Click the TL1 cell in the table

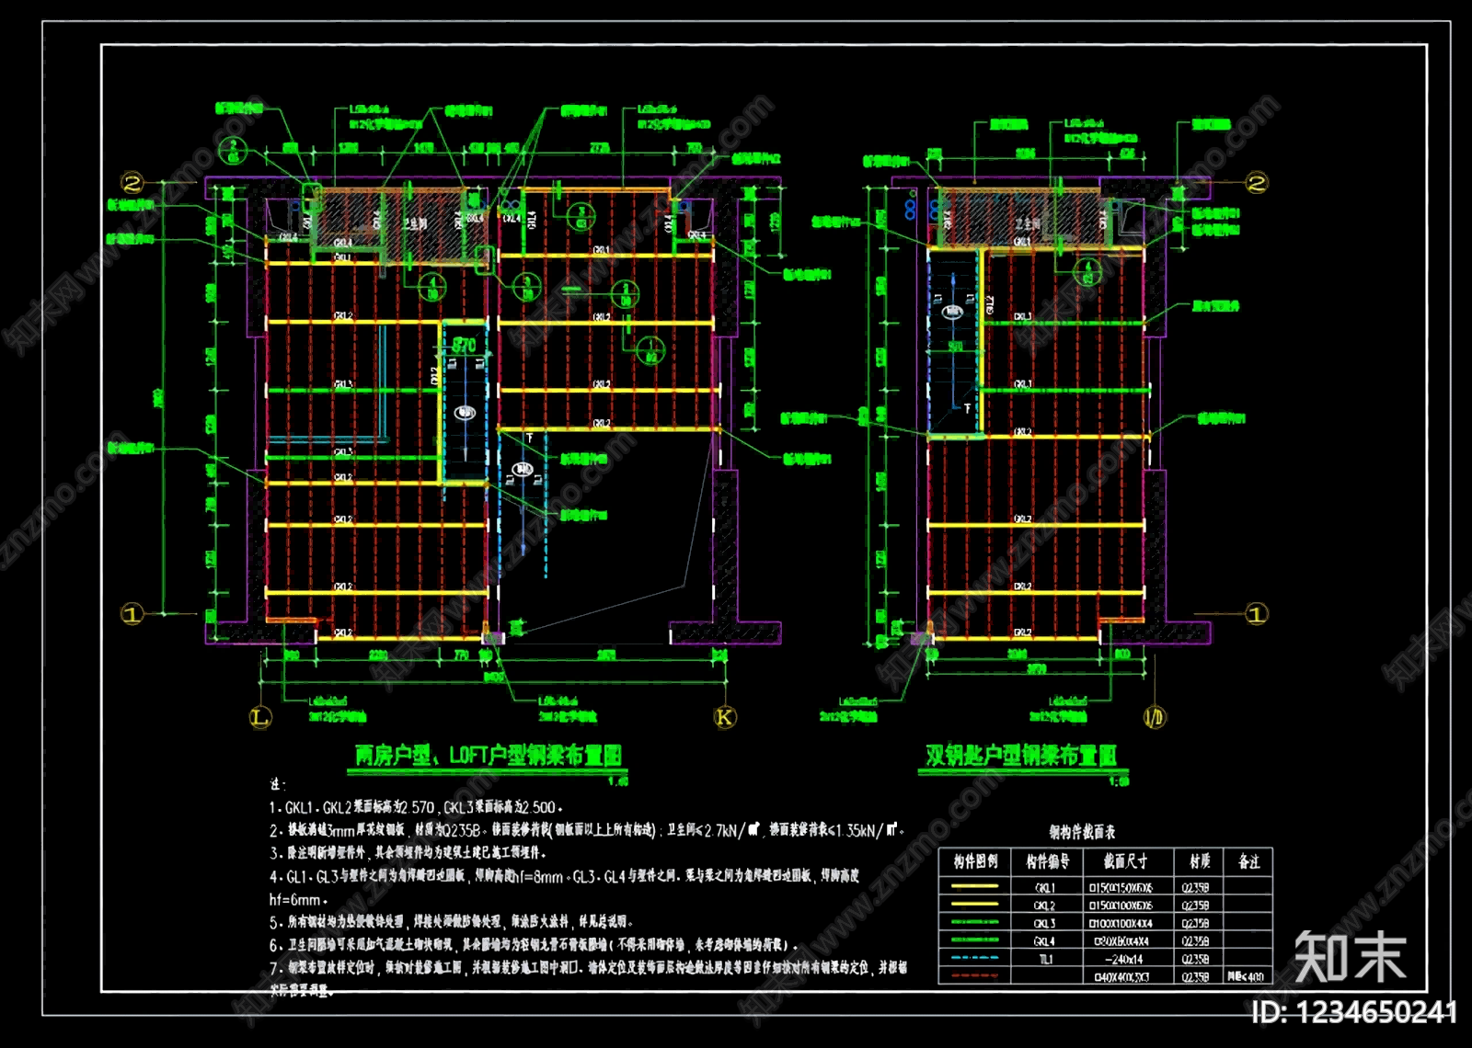tap(1046, 959)
